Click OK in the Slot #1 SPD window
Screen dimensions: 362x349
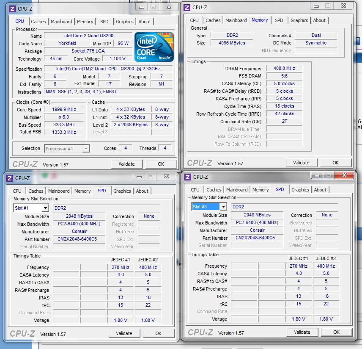(x=158, y=333)
